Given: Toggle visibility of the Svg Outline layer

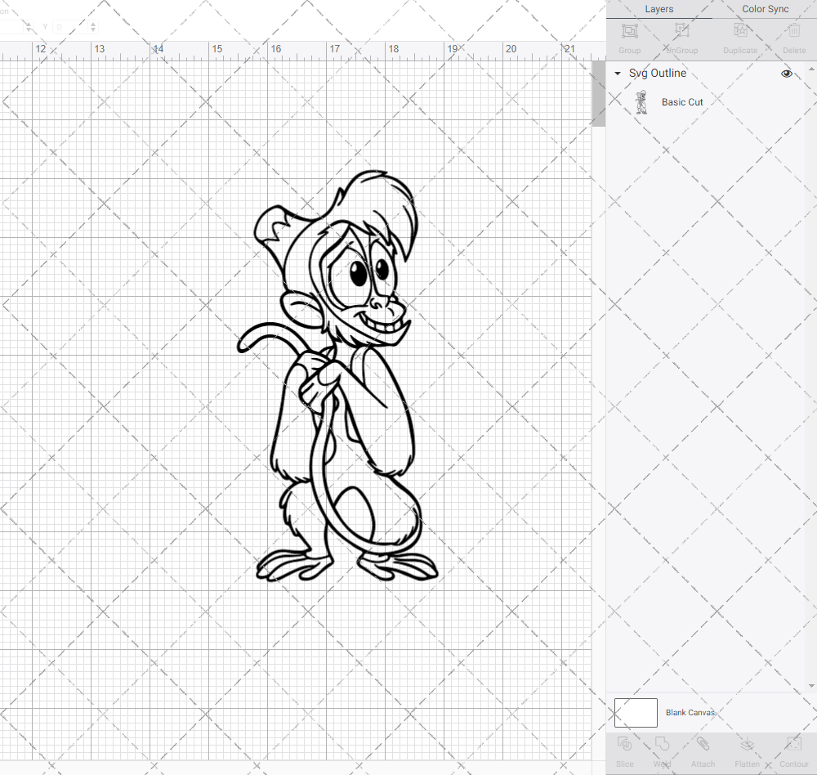Looking at the screenshot, I should (786, 73).
